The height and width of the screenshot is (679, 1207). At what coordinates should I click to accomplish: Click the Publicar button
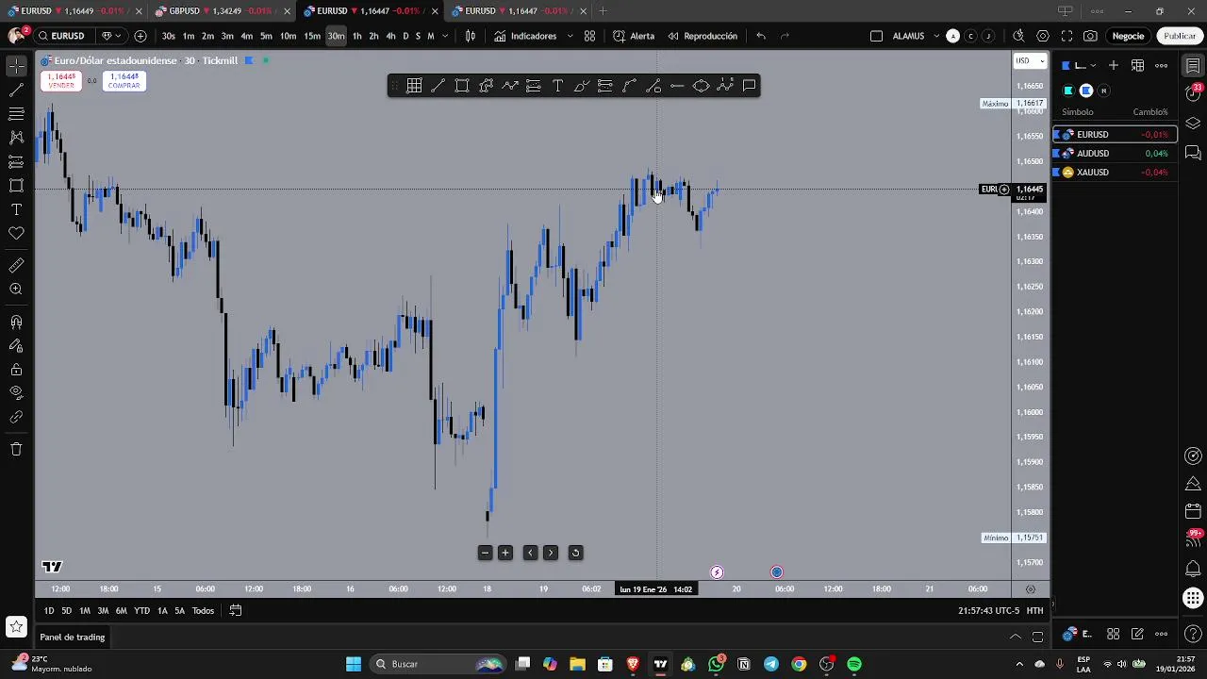pyautogui.click(x=1180, y=36)
